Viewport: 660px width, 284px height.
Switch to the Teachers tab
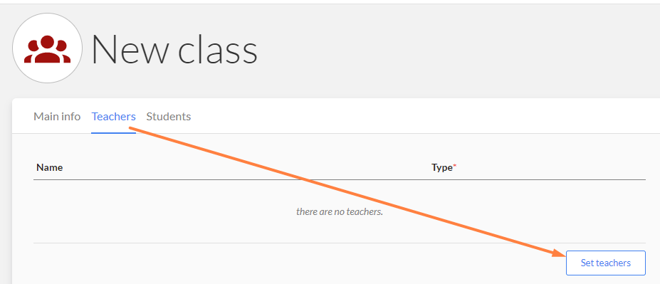click(x=114, y=117)
